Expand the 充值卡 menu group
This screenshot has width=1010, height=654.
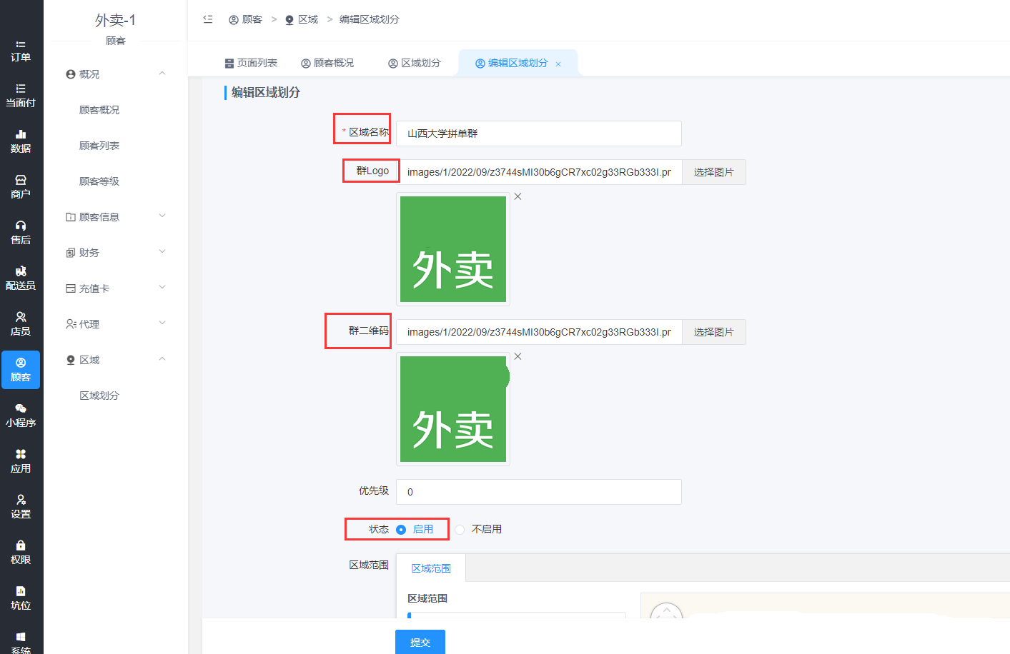point(162,288)
